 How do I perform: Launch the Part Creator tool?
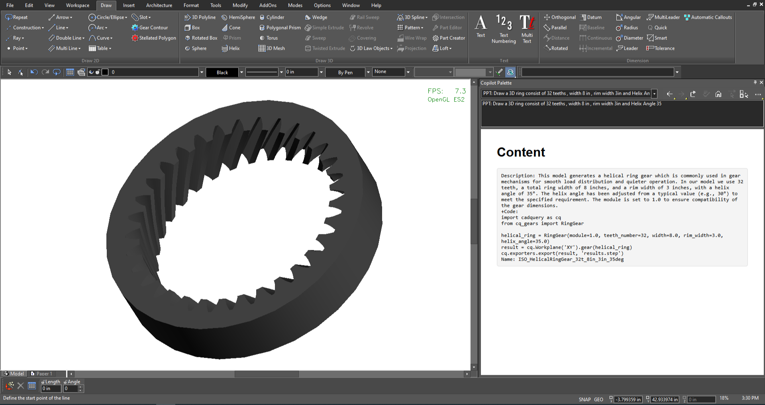pyautogui.click(x=449, y=38)
